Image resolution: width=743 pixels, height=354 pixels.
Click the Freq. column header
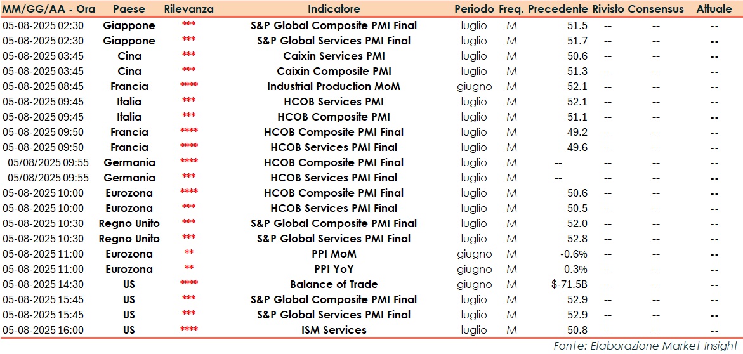click(x=511, y=10)
